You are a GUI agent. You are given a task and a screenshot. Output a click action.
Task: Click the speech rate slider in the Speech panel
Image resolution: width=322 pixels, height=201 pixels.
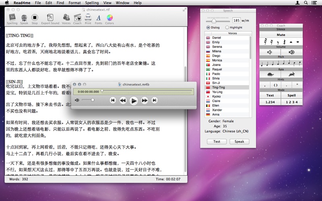click(x=218, y=21)
